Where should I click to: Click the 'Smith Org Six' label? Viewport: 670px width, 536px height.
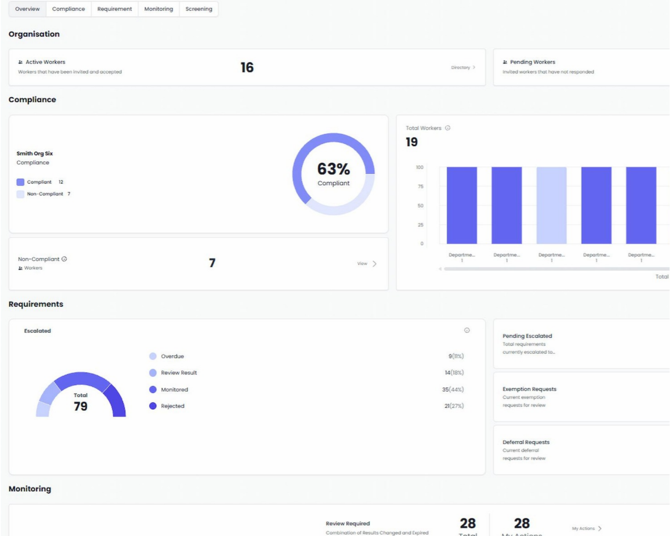[35, 153]
